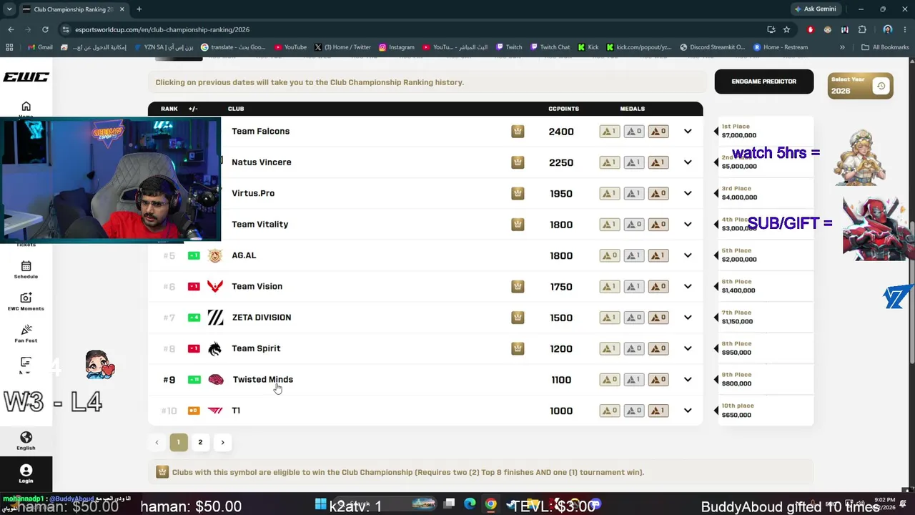Screen dimensions: 915x515
Task: Show more bookmarks with the overflow chevron
Action: [x=842, y=47]
